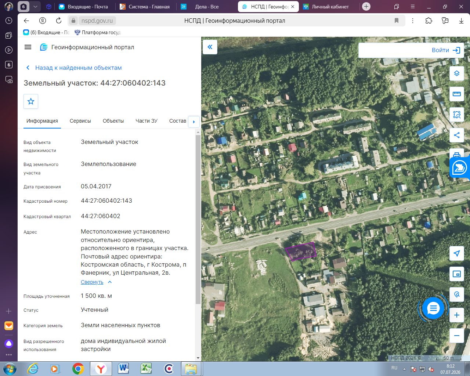Print the map with printer icon
Screen dimensions: 470x376
point(457,154)
